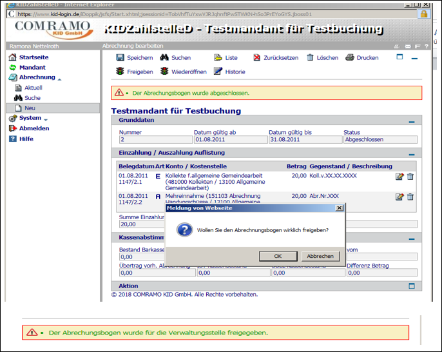Click the Datum gültig ab field

point(231,139)
